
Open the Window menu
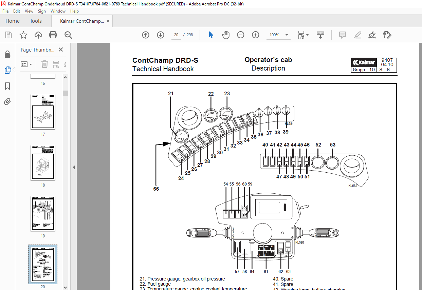click(58, 11)
